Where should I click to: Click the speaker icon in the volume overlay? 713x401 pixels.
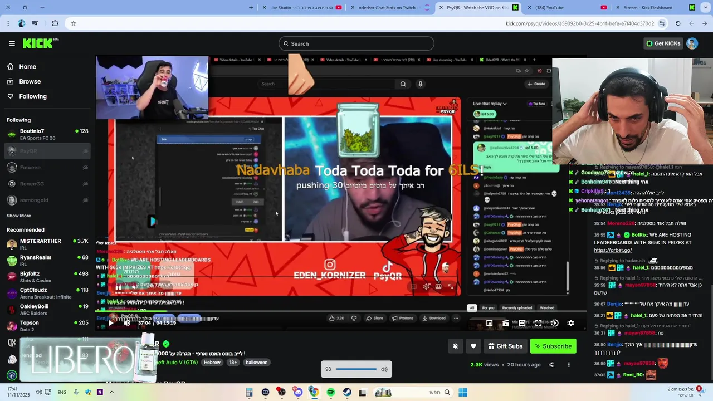384,369
